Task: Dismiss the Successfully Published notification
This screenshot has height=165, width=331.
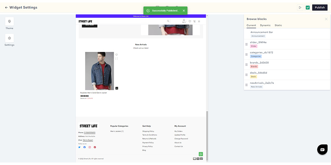Action: coord(184,11)
